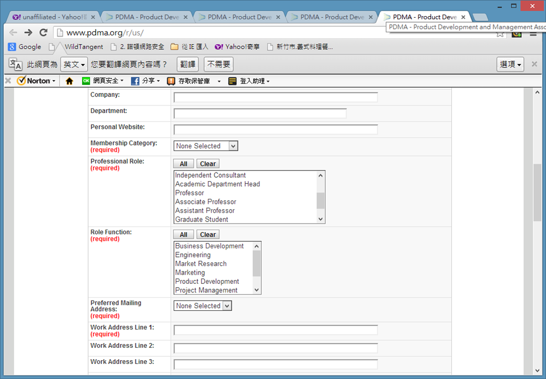Select Graduate Student role
Viewport: 546px width, 379px height.
[x=202, y=219]
